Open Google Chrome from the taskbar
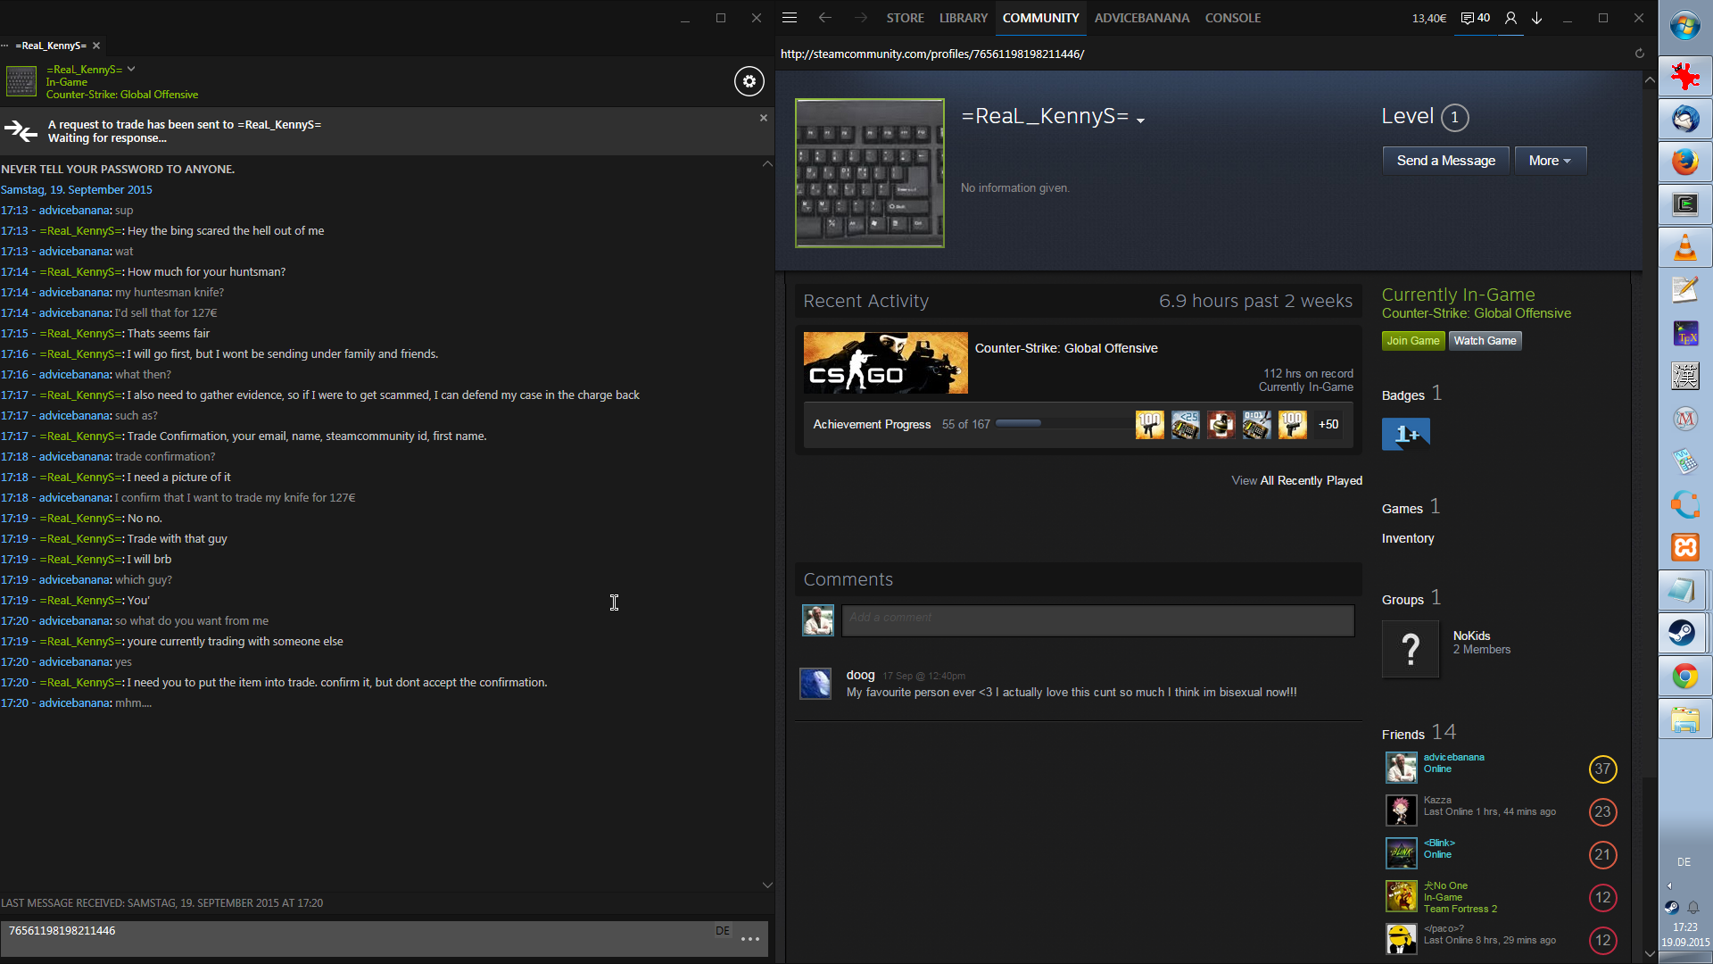This screenshot has width=1713, height=964. pyautogui.click(x=1684, y=677)
